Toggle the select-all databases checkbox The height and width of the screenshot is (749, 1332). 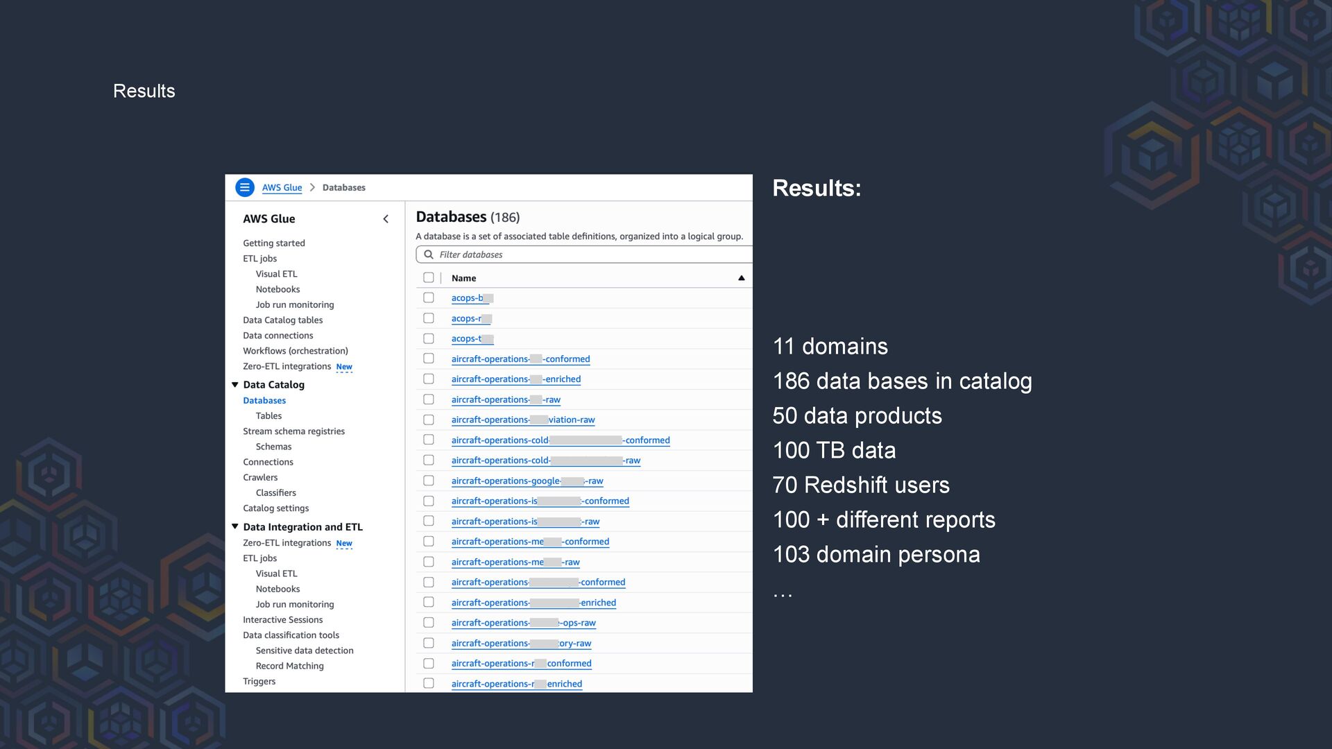(429, 278)
